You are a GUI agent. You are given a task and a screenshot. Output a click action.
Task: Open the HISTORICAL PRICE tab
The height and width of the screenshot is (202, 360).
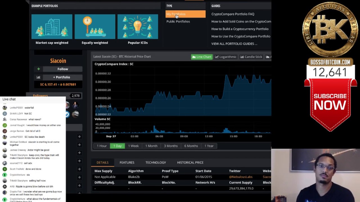[190, 162]
